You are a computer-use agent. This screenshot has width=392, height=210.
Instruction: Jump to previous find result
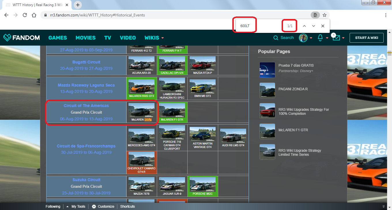pyautogui.click(x=304, y=26)
